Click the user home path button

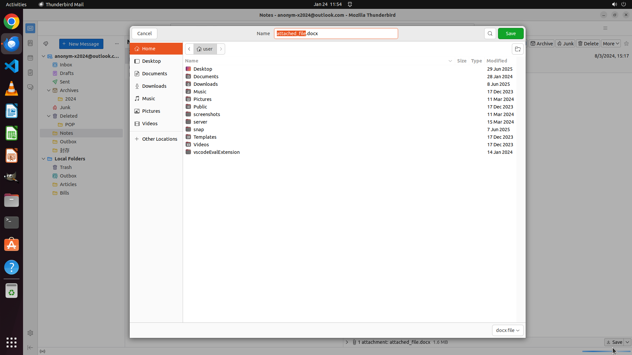(x=205, y=49)
